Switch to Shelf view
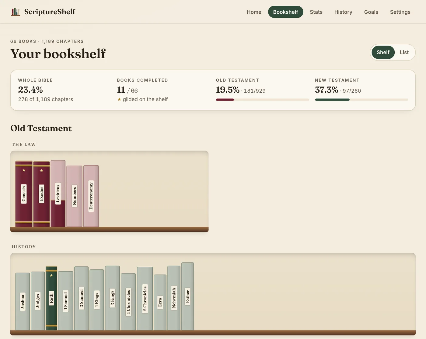 click(383, 52)
